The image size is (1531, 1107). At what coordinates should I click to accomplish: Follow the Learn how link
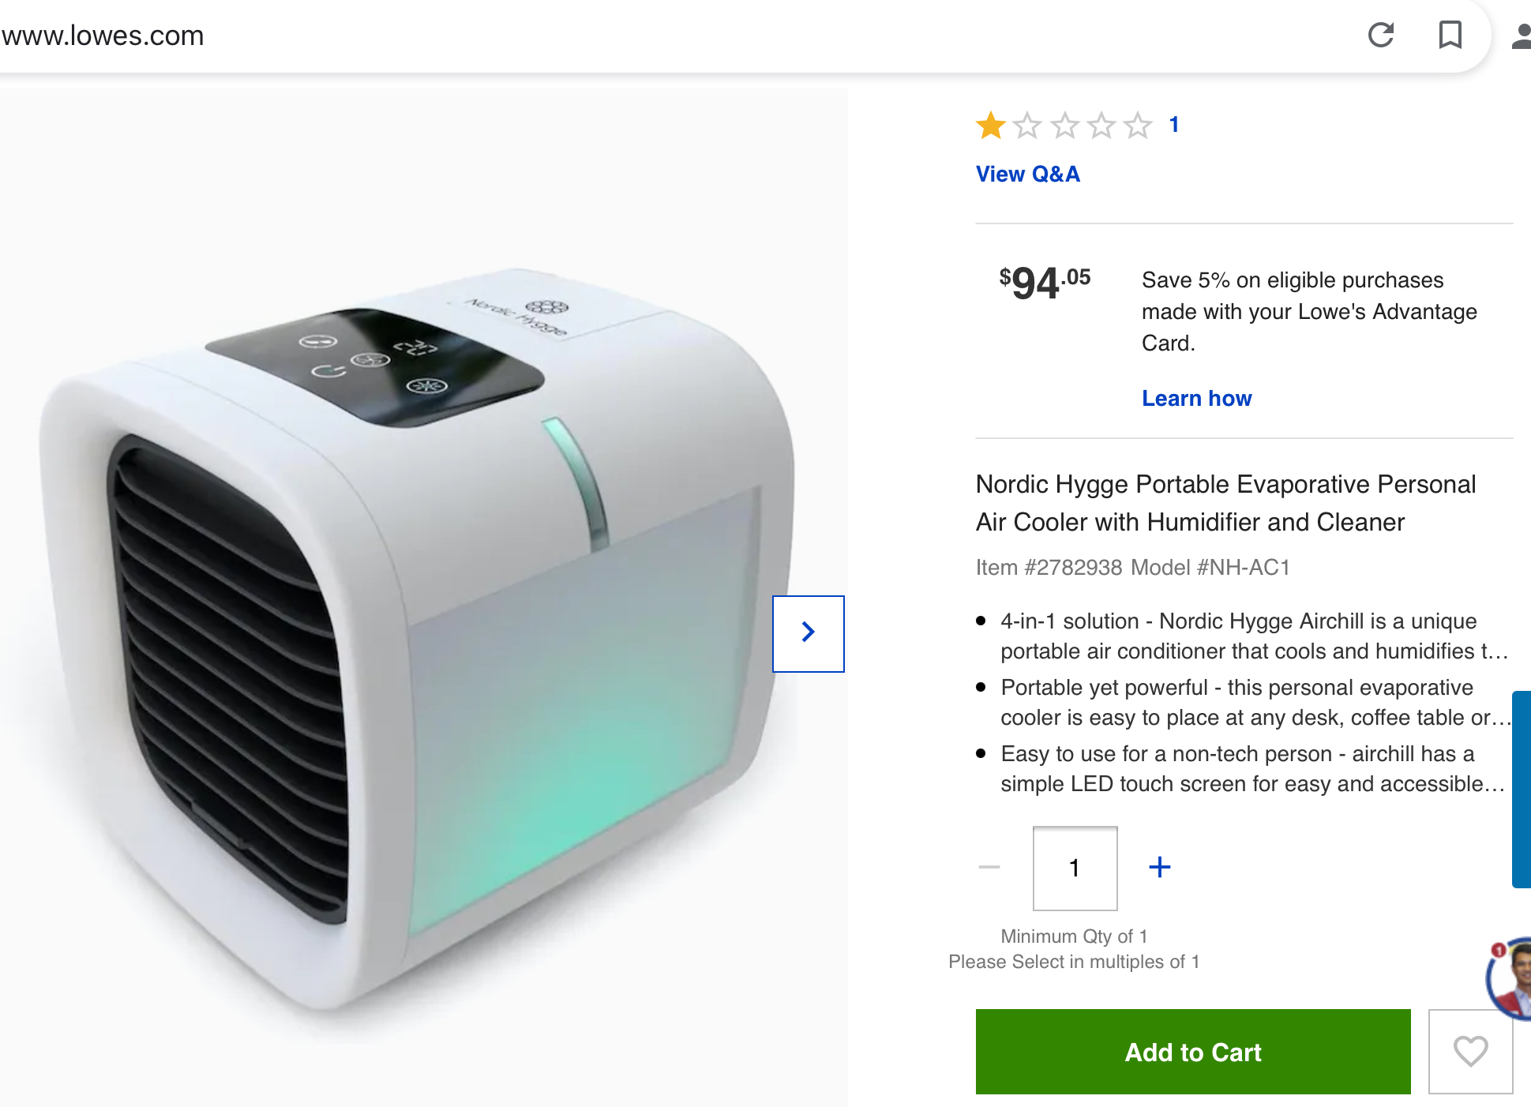1196,398
